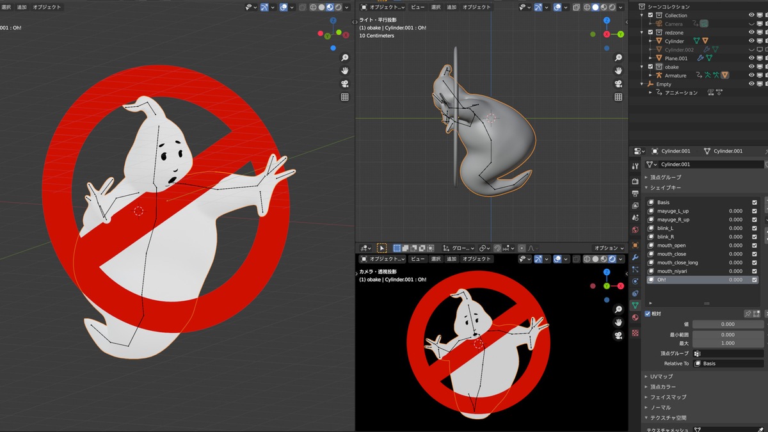Uncheck blink_L shape key checkbox
Screen dimensions: 768x432
pyautogui.click(x=755, y=228)
